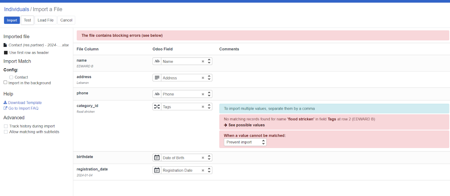Viewport: 450px width, 196px height.
Task: Open the Registration Date field dropdown
Action: click(209, 170)
